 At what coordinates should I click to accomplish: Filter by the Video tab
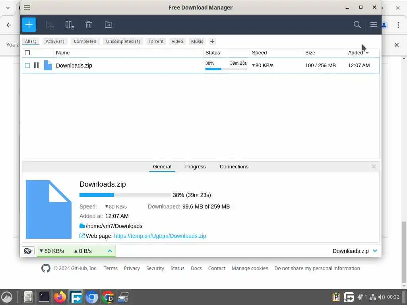point(177,41)
